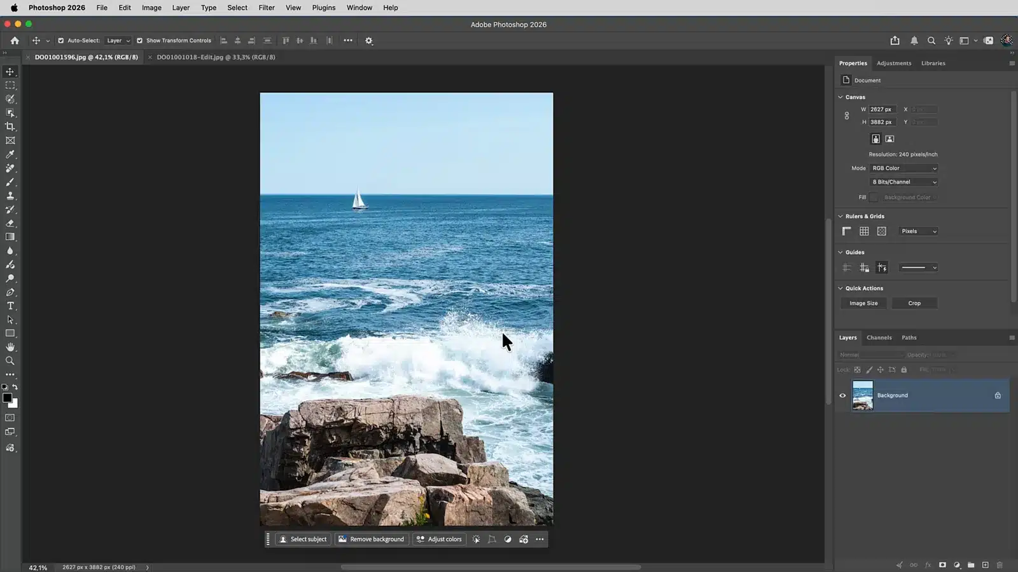Toggle Show Transform Controls checkbox
Image resolution: width=1018 pixels, height=572 pixels.
[140, 41]
